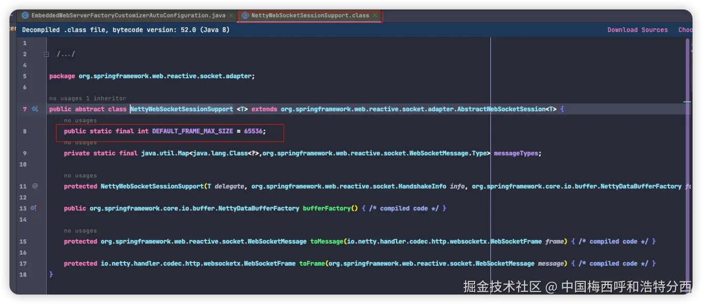Click the 'no usages' hint above messageTypes
The width and height of the screenshot is (702, 304).
80,142
